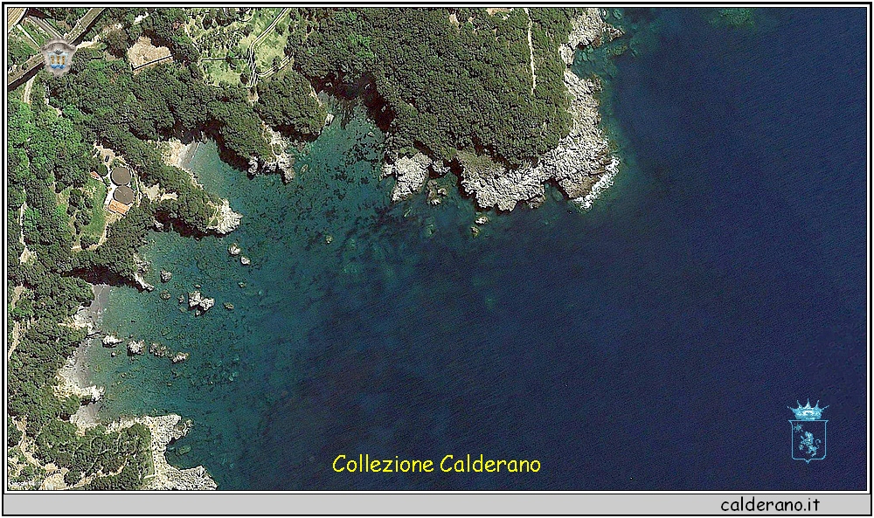
Task: Click the Google Earth watermark in the corner
Action: coord(19,481)
